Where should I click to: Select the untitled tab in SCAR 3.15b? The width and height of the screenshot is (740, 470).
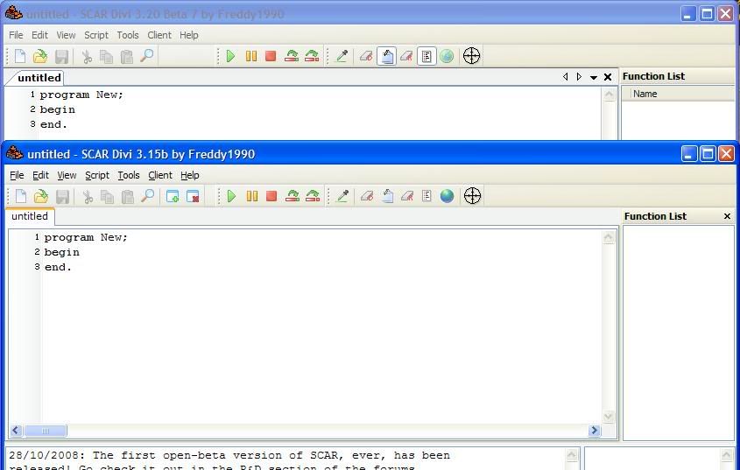tap(30, 216)
